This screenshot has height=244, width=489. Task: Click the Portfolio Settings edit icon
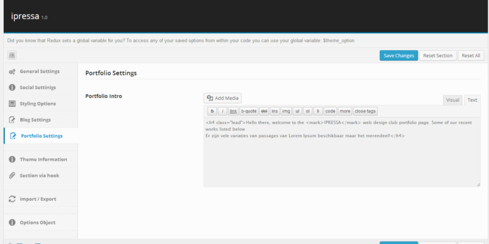pos(13,136)
